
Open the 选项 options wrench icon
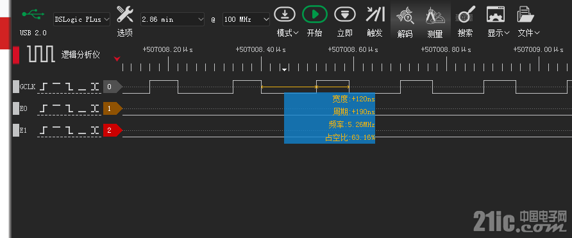point(125,14)
